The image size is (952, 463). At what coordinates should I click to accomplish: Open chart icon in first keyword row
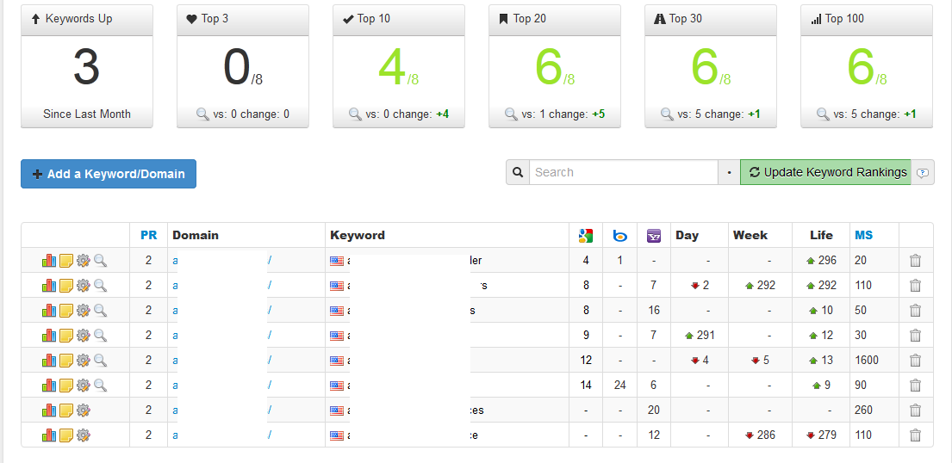pyautogui.click(x=48, y=260)
